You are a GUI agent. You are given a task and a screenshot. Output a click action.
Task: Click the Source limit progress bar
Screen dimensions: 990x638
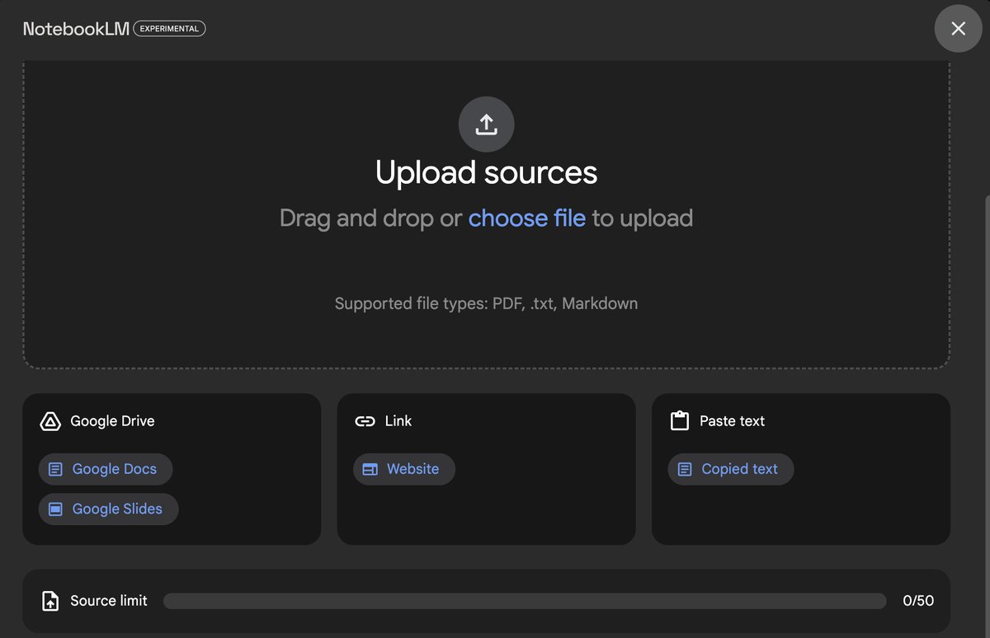tap(525, 601)
